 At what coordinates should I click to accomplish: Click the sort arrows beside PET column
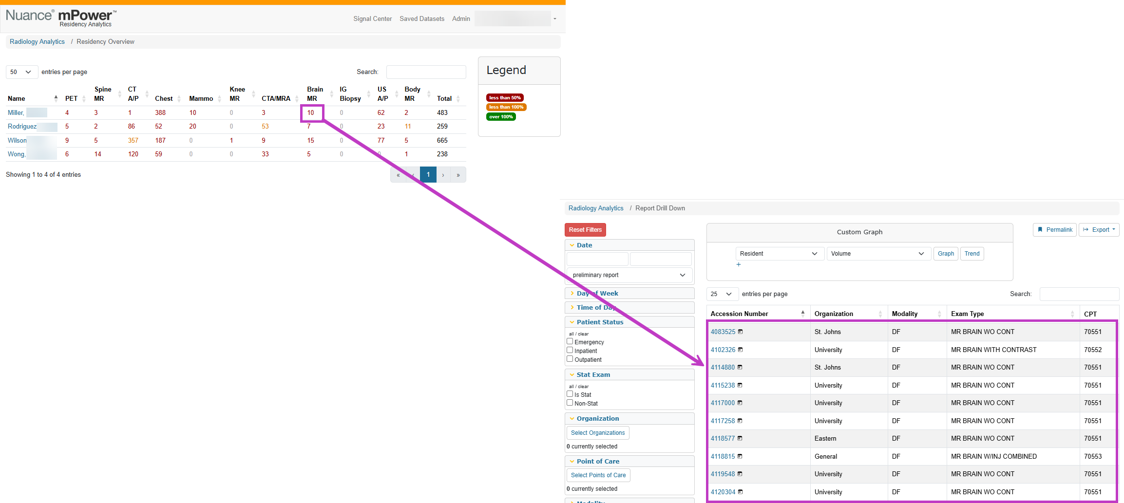click(84, 98)
